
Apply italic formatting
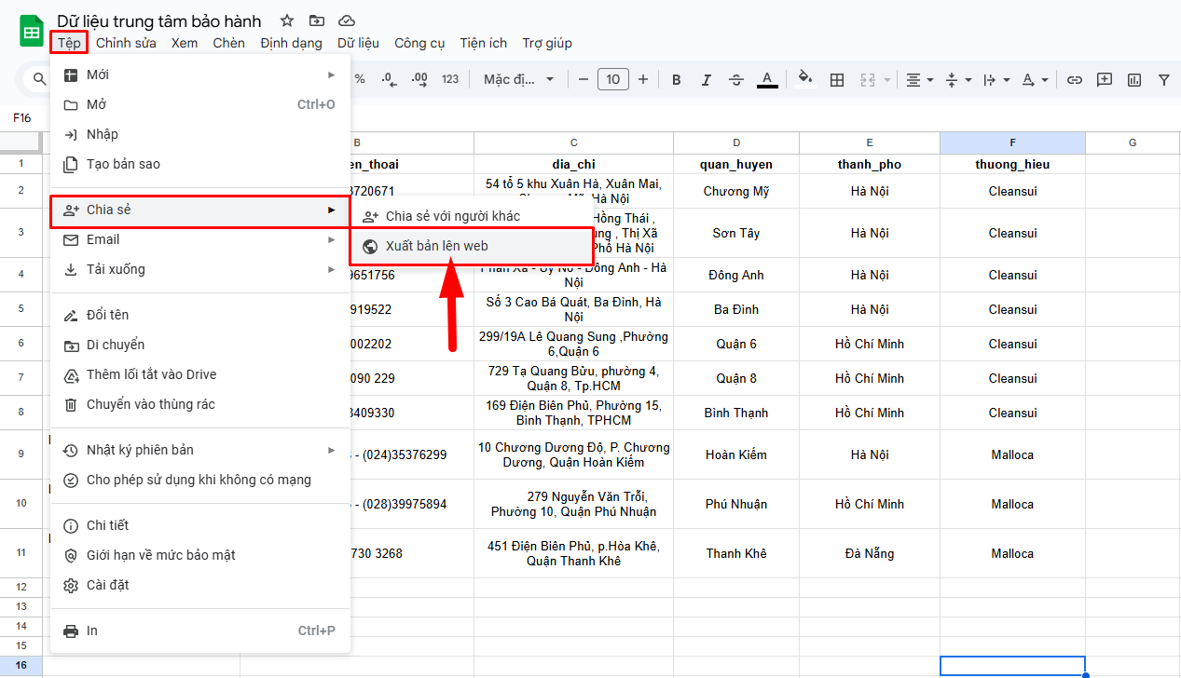pos(707,79)
